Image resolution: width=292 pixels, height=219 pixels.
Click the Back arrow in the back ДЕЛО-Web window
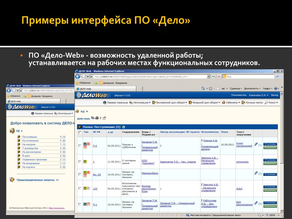click(9, 90)
